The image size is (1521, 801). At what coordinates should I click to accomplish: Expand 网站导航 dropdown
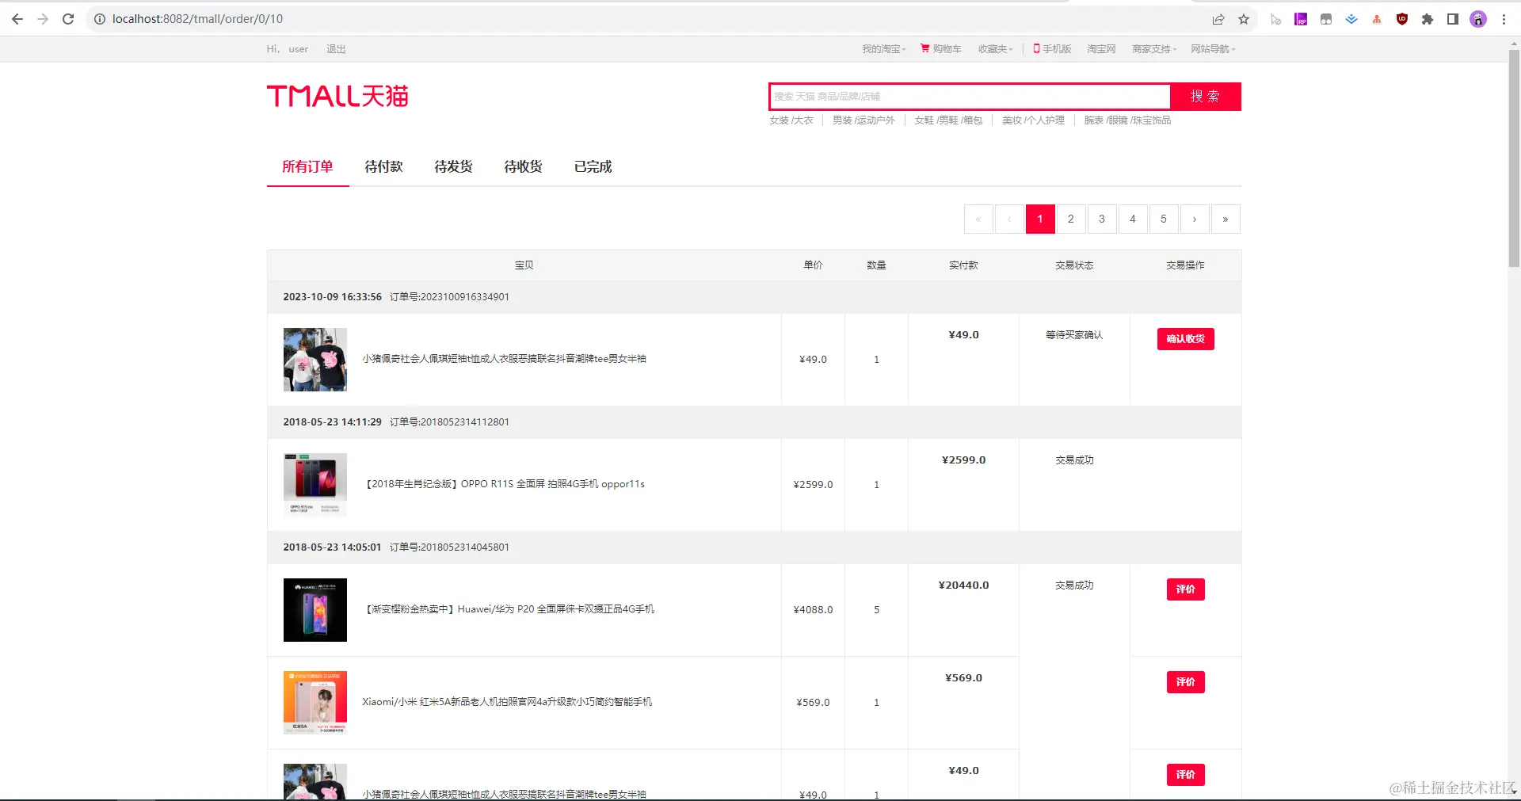pyautogui.click(x=1213, y=49)
